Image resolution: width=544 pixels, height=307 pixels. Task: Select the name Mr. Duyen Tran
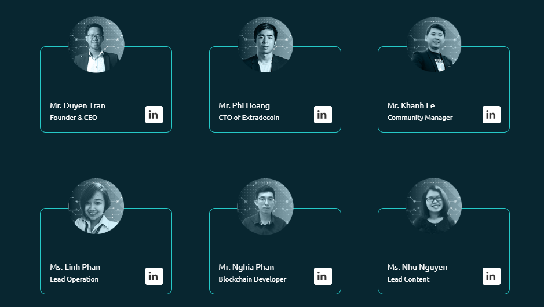click(78, 105)
